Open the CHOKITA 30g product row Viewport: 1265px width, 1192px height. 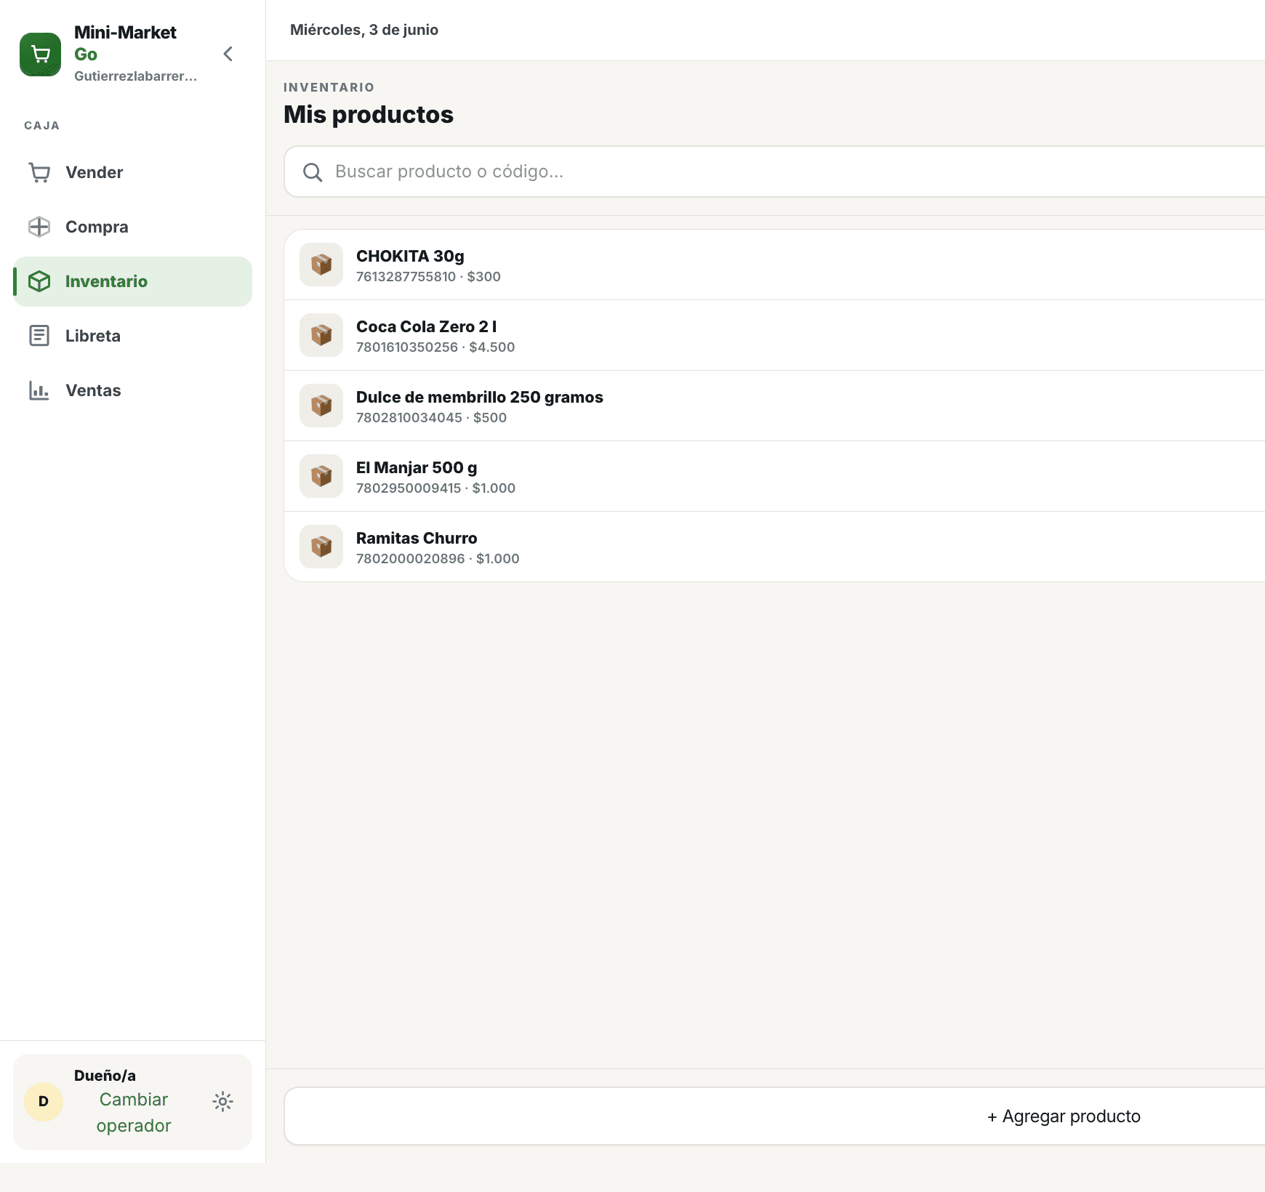tap(774, 265)
